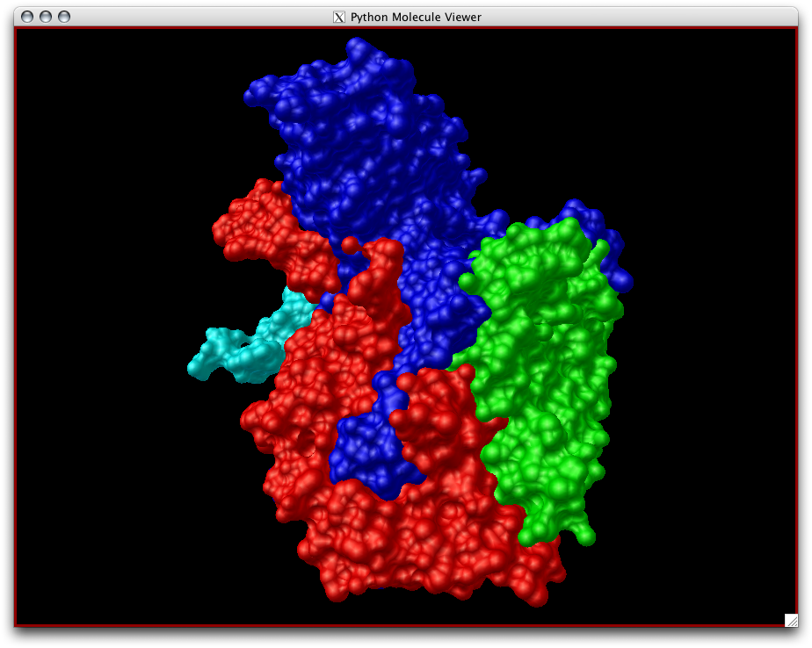
Task: Click the window resize grip
Action: (789, 618)
